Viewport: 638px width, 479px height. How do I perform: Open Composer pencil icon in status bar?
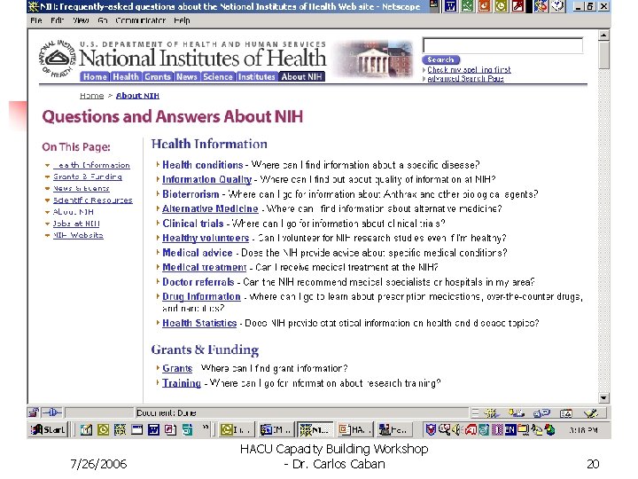[x=591, y=413]
